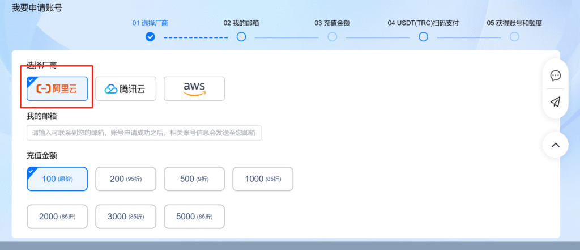This screenshot has width=580, height=250.
Task: Choose the 1000 (85折) recharge amount
Action: click(263, 179)
